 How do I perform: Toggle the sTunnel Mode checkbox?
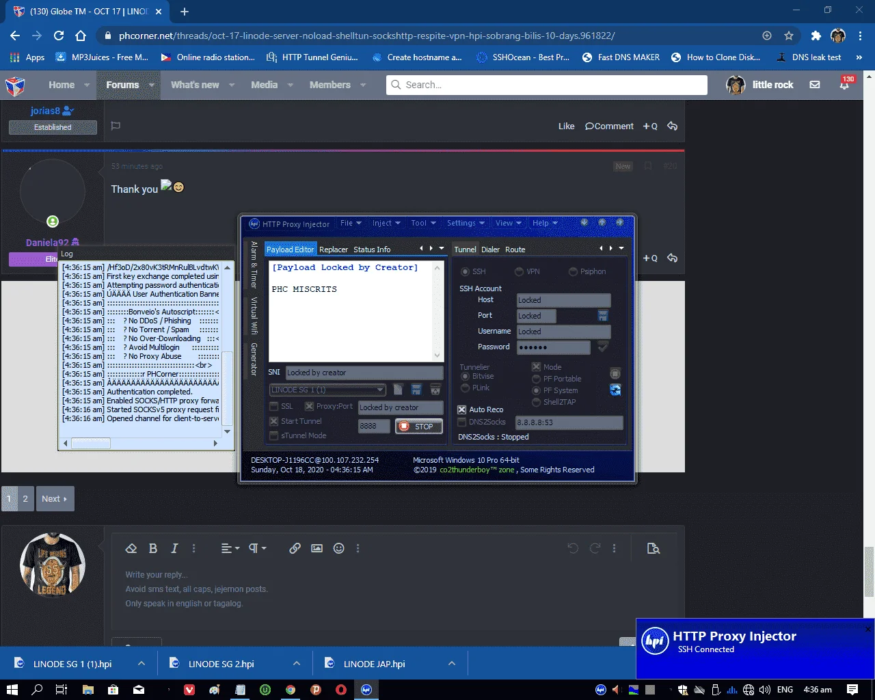pos(274,435)
